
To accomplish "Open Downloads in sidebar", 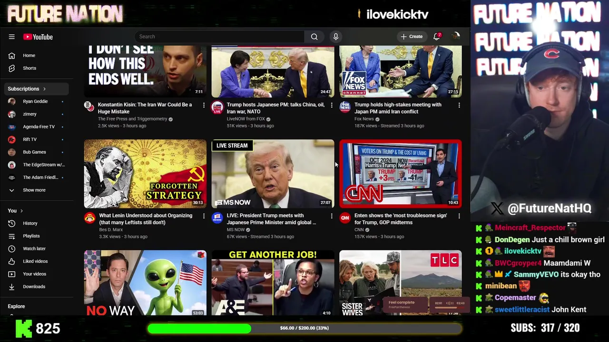I will 36,286.
